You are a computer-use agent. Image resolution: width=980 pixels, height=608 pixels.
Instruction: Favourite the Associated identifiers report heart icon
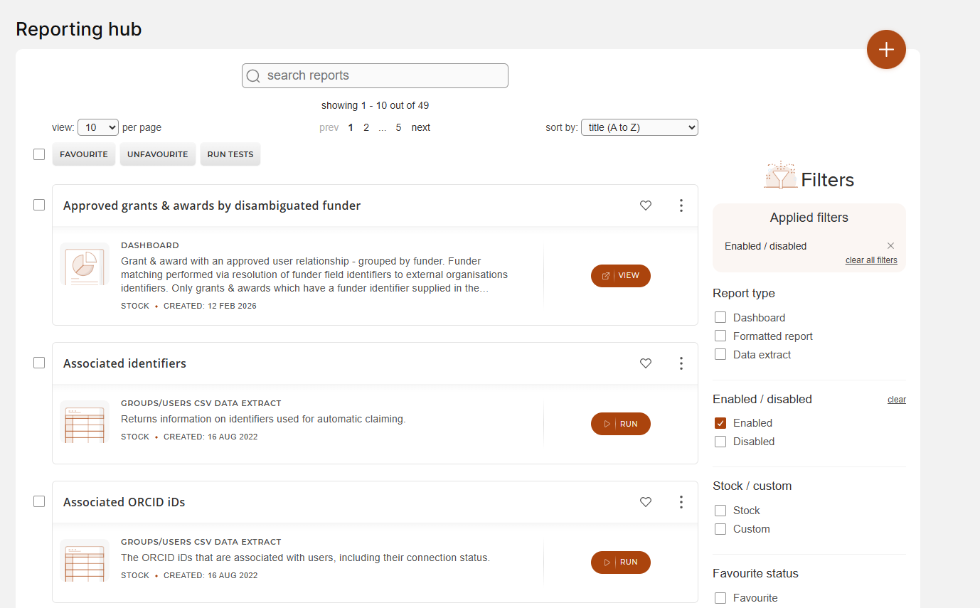tap(646, 363)
